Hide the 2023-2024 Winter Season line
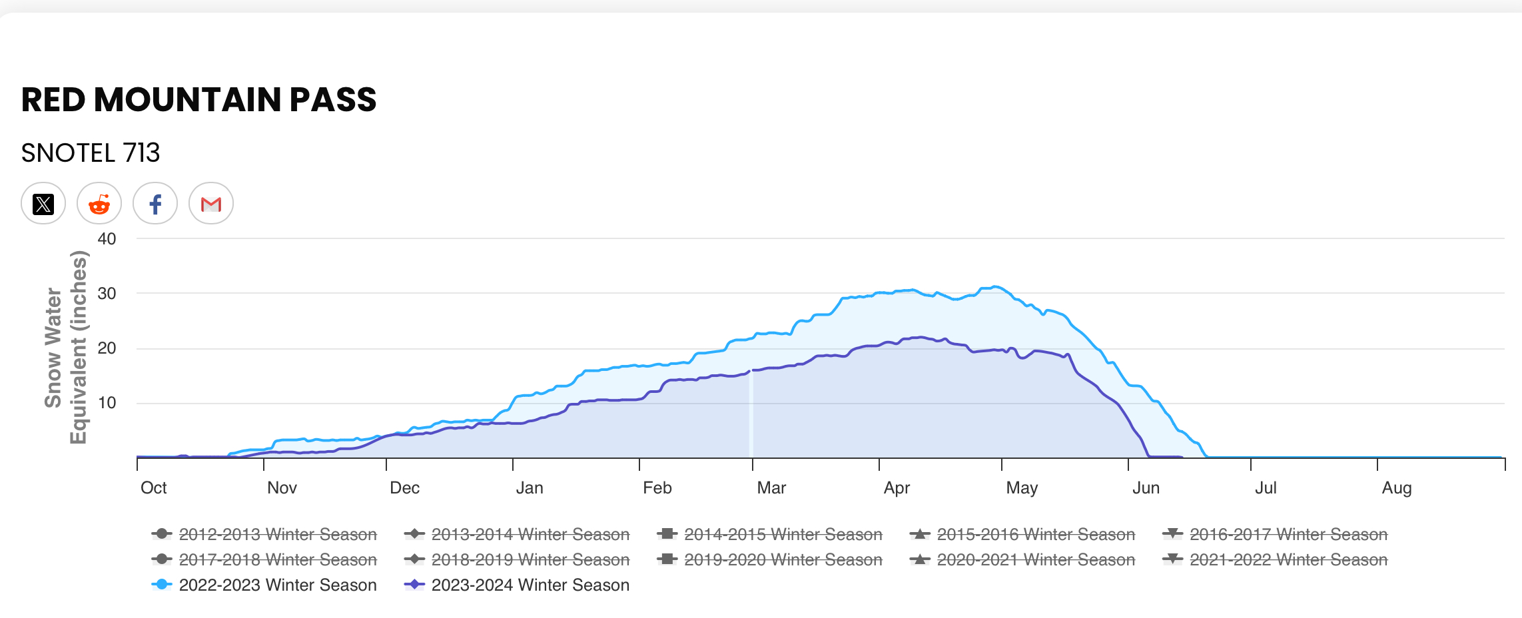The image size is (1522, 618). (x=530, y=585)
